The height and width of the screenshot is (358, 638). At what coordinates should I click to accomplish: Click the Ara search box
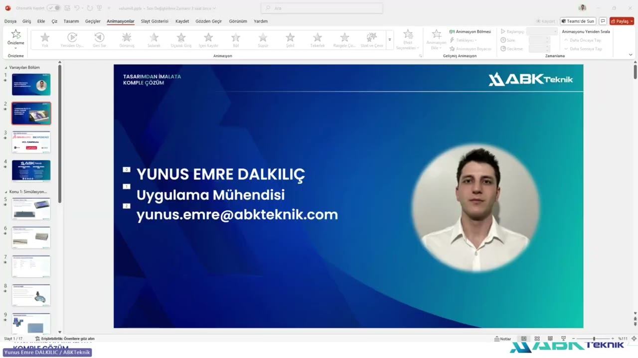click(322, 8)
